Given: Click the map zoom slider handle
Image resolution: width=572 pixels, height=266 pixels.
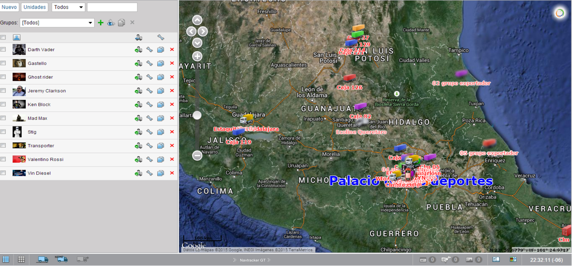Looking at the screenshot, I should click(197, 115).
